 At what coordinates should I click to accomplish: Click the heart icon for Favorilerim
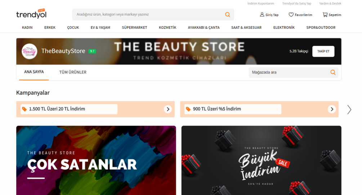[x=291, y=14]
